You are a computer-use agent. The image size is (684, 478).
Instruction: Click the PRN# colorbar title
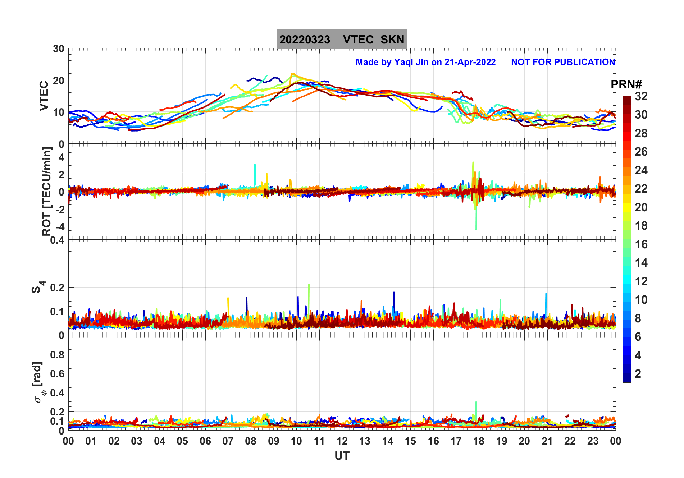point(626,84)
